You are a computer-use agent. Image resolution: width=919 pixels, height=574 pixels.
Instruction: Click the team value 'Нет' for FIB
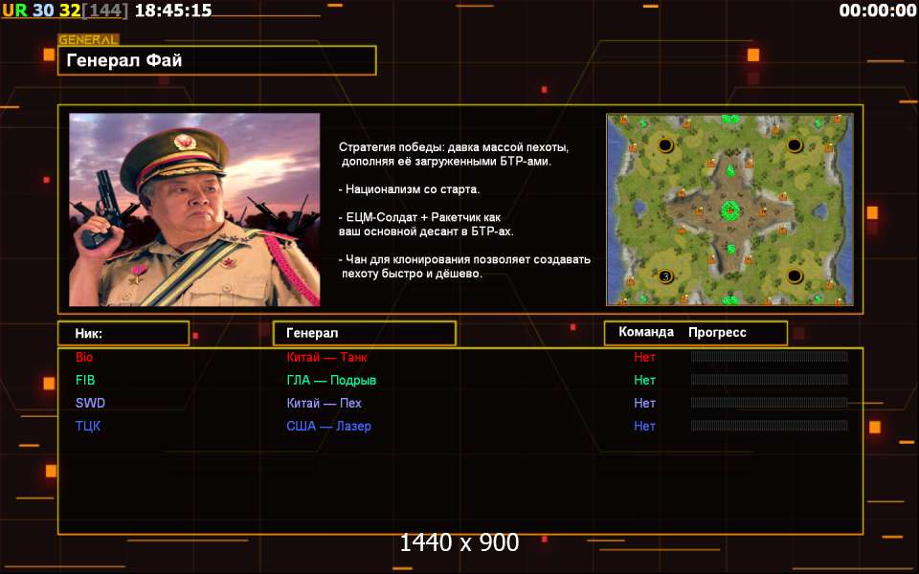point(644,380)
